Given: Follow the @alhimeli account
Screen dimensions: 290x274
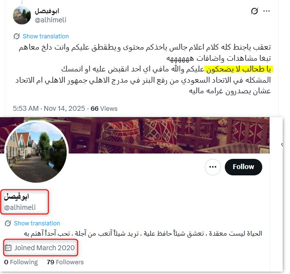Looking at the screenshot, I should [243, 167].
